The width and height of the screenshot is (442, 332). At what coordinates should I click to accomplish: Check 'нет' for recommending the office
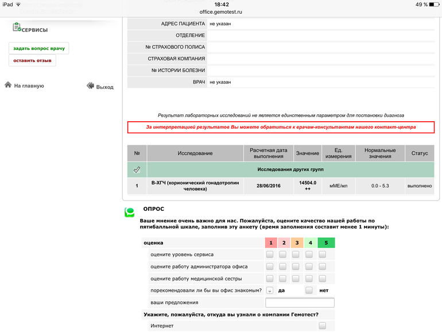coord(309,291)
